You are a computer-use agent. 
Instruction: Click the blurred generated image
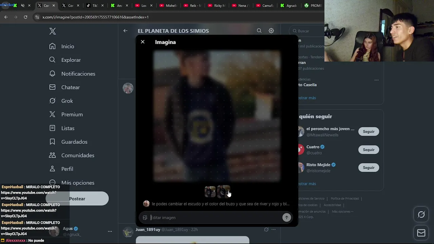click(x=217, y=116)
